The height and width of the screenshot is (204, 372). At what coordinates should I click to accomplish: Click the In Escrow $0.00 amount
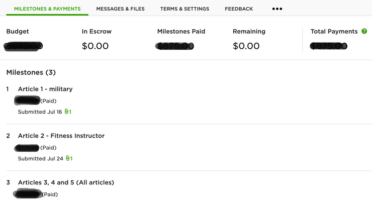coord(95,46)
